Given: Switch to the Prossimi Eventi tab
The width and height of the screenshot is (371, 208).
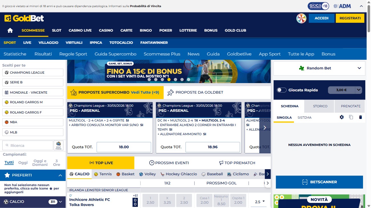Looking at the screenshot, I should coord(169,163).
